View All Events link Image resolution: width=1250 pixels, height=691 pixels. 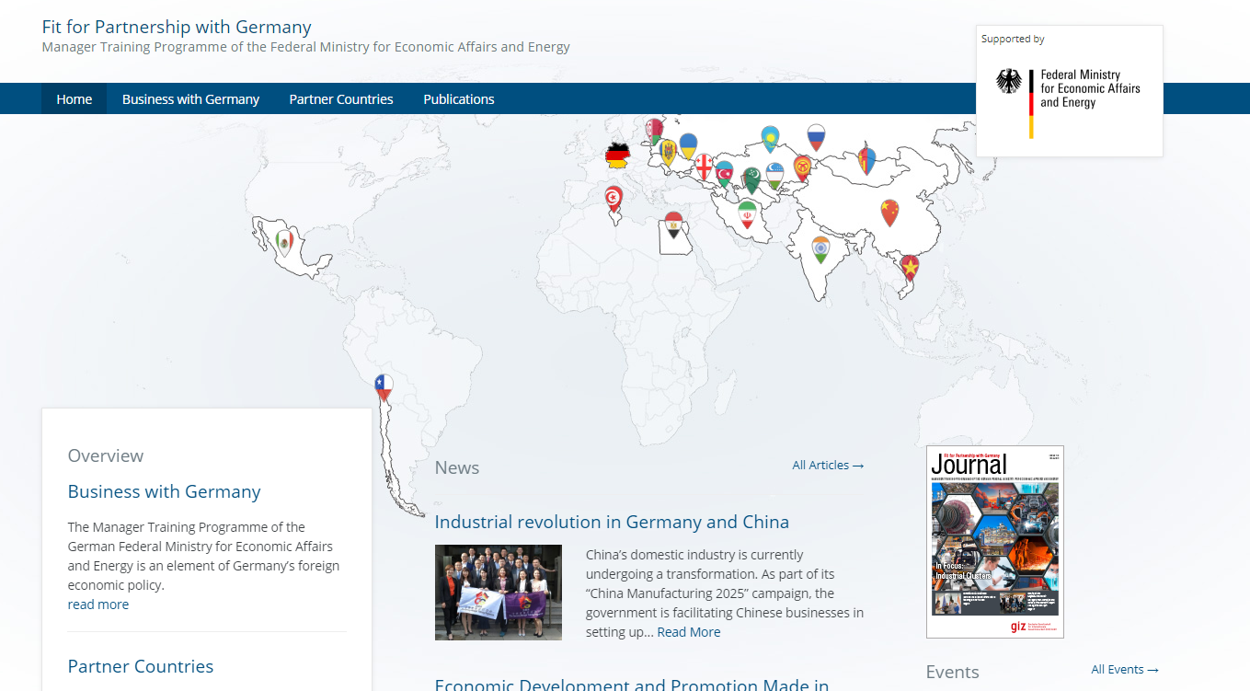pyautogui.click(x=1125, y=669)
